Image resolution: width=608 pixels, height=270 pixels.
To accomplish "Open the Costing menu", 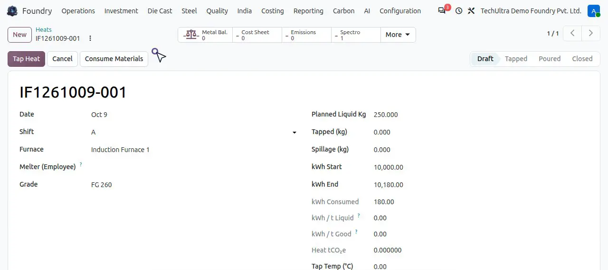I will (x=273, y=11).
